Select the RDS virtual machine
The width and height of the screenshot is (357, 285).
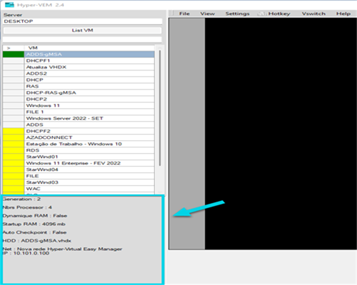89,150
